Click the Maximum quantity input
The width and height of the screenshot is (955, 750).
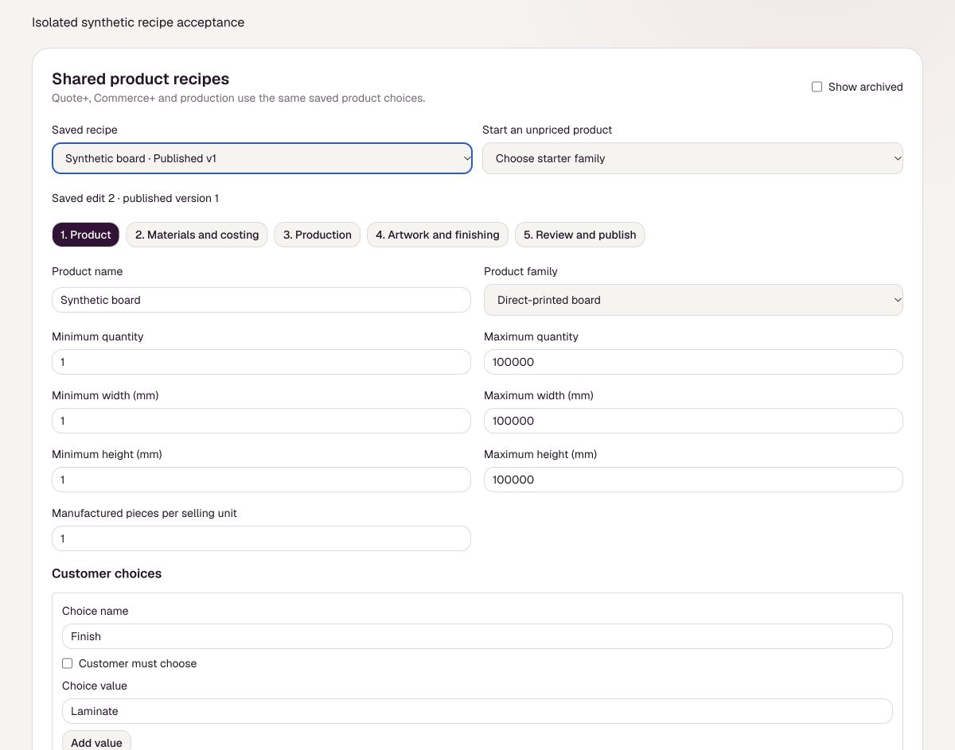pyautogui.click(x=693, y=362)
